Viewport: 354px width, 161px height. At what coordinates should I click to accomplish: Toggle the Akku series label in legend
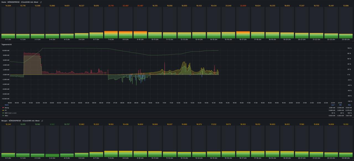7,116
